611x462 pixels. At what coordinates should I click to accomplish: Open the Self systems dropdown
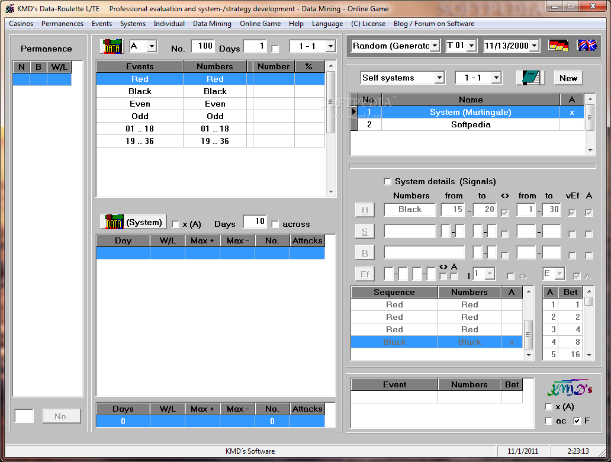pyautogui.click(x=439, y=78)
